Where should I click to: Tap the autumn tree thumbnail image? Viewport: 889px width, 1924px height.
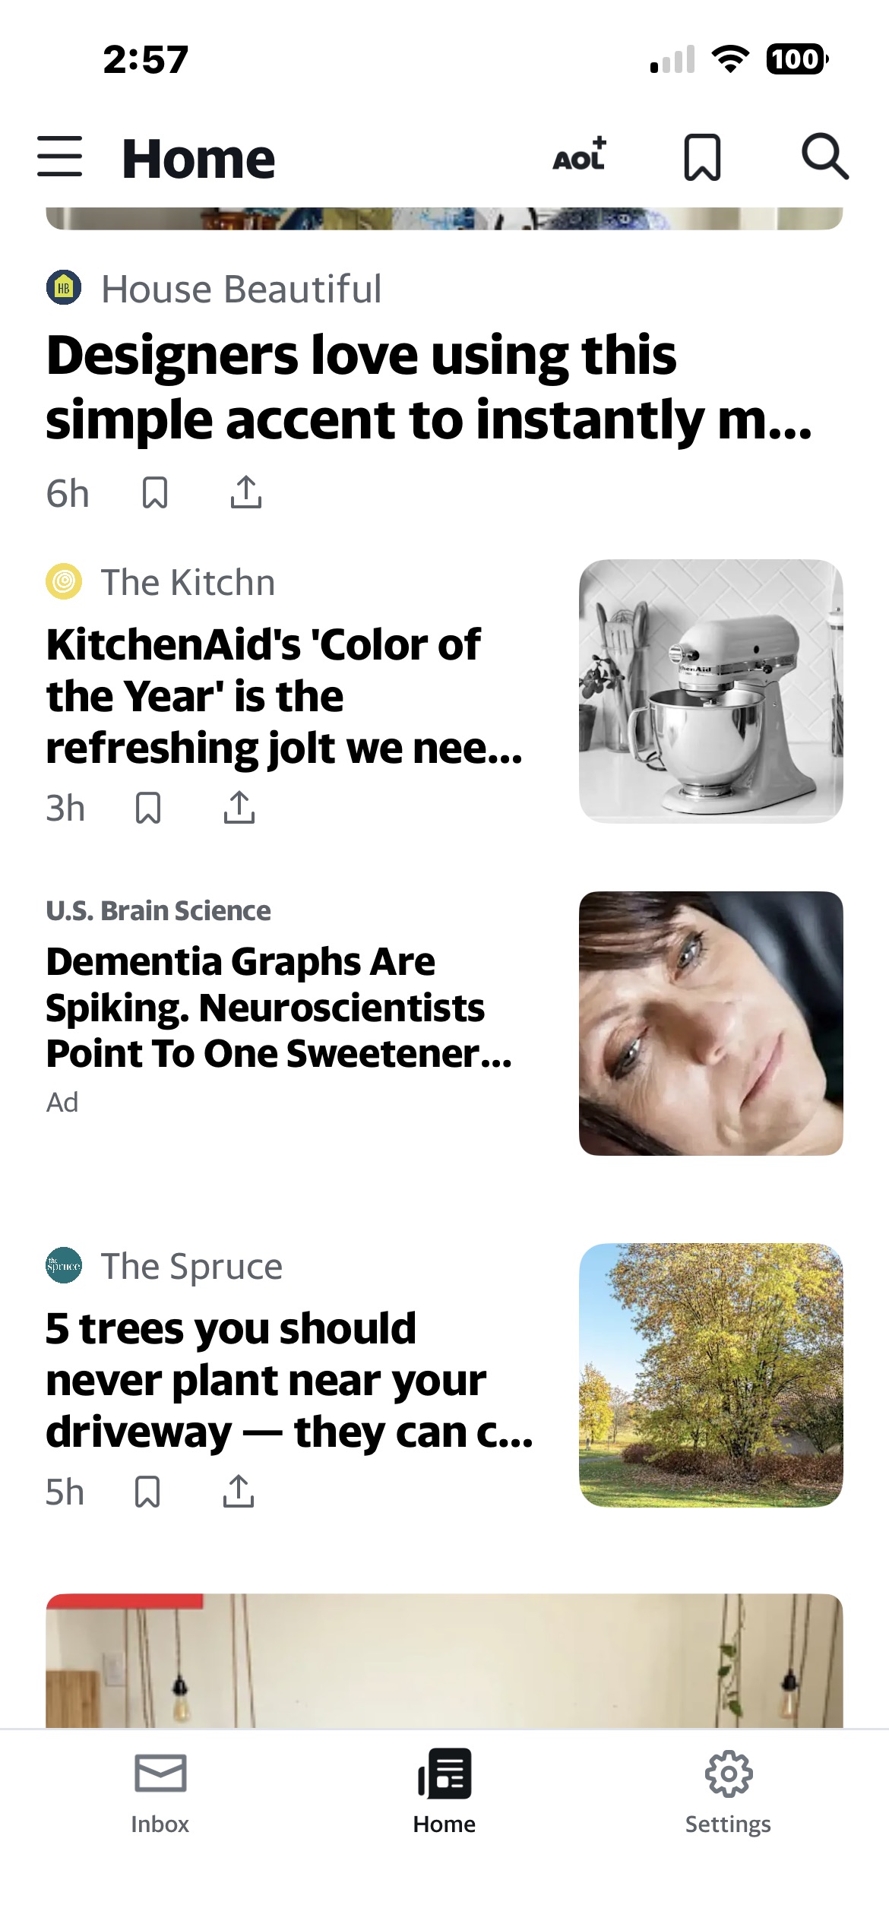[710, 1375]
